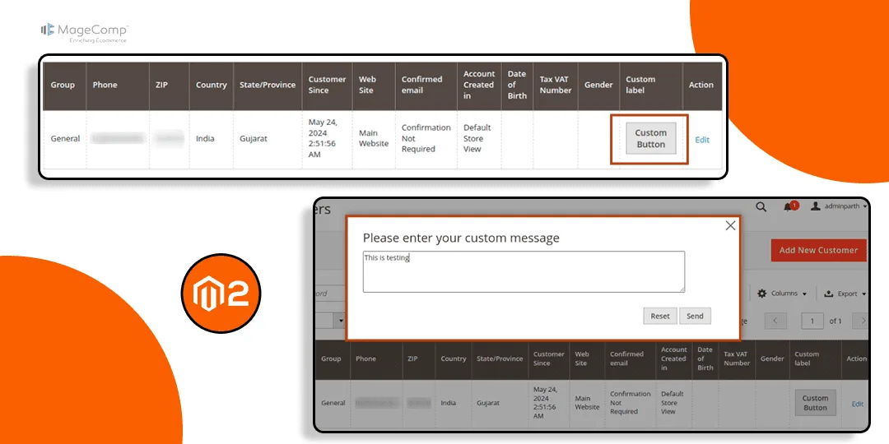889x444 pixels.
Task: Sort by Tax VAT Number header, top grid
Action: coord(556,86)
